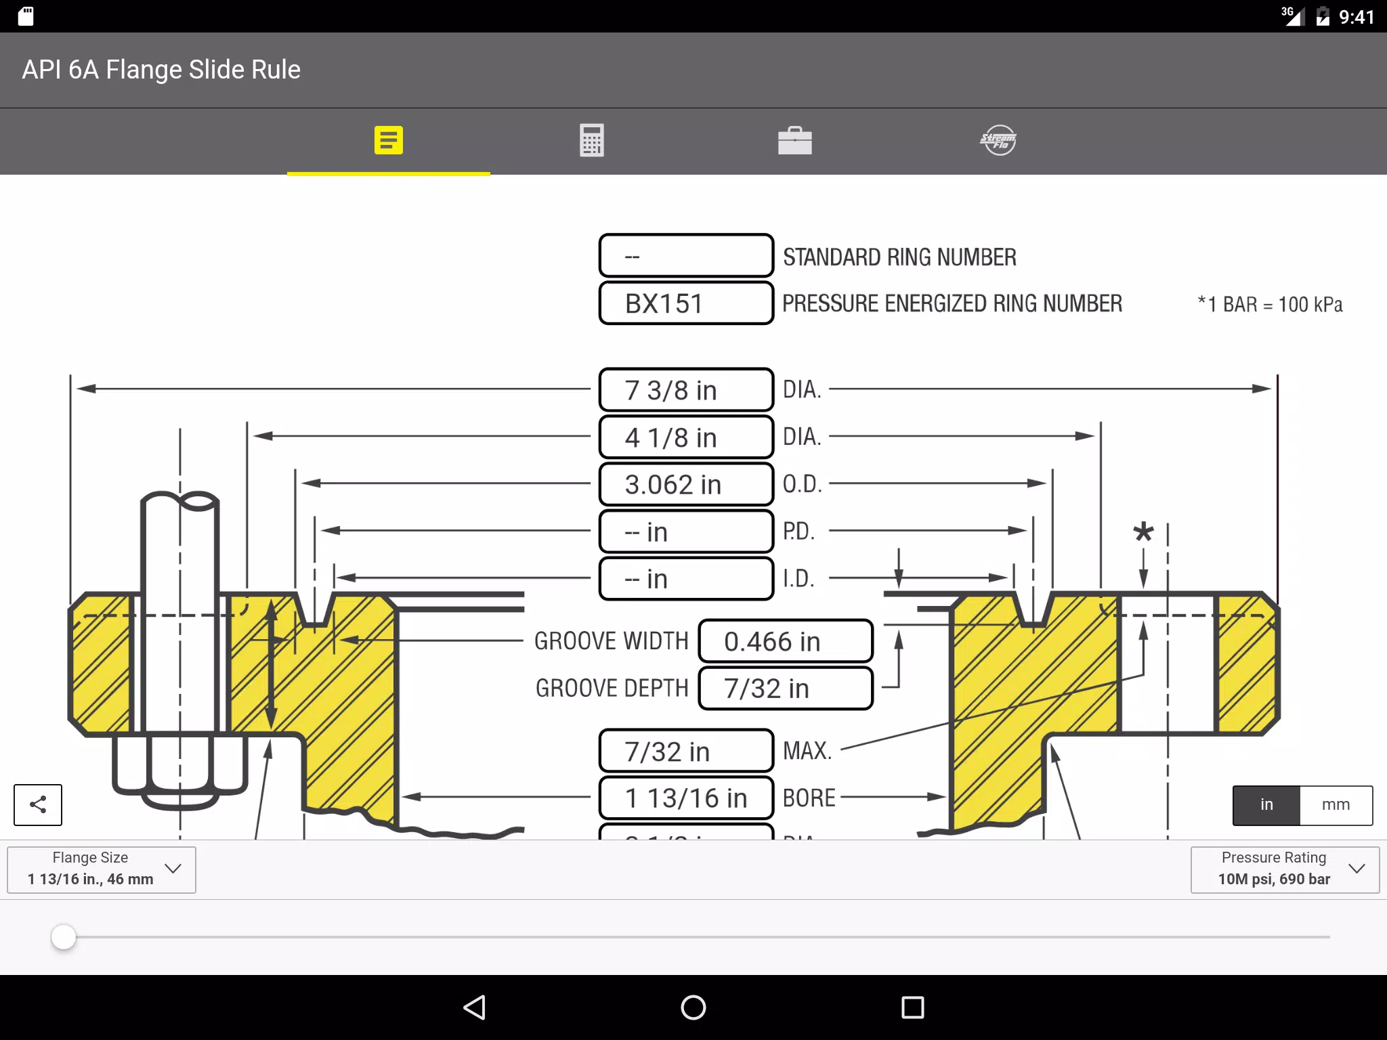Expand the Pressure Rating dropdown
This screenshot has width=1387, height=1040.
(1285, 869)
